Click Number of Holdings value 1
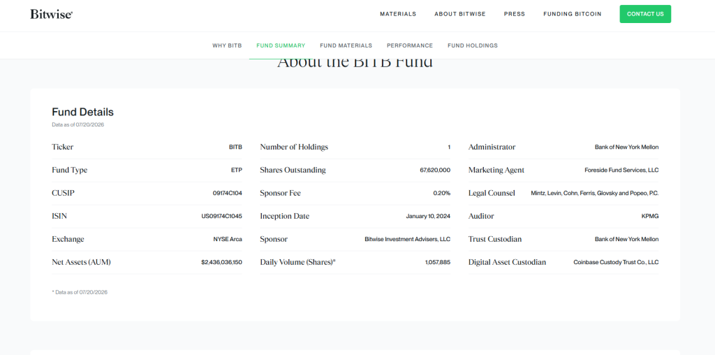The image size is (715, 355). pos(449,147)
